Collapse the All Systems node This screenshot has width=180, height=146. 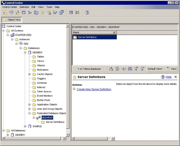[x=3, y=31]
